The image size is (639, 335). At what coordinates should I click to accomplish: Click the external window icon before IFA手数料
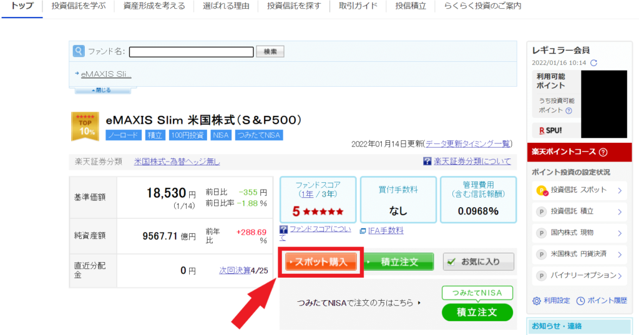pyautogui.click(x=363, y=231)
